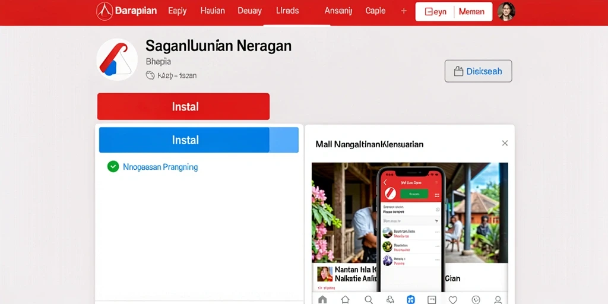Tap the magnifier search icon in bottom bar
Viewport: 608px width, 304px height.
368,299
